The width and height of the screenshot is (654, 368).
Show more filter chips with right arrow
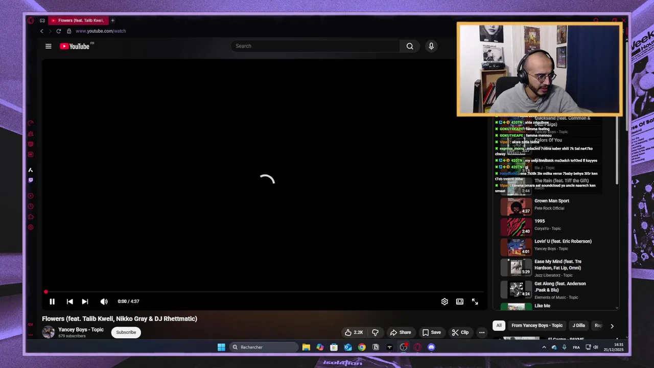point(612,326)
